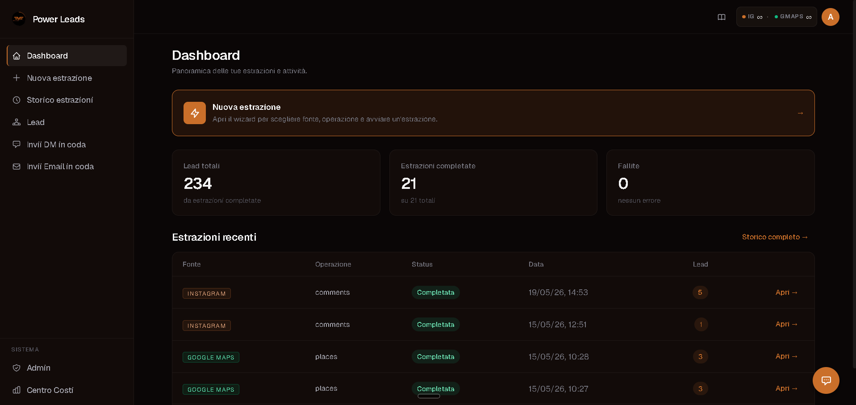This screenshot has width=856, height=405.
Task: Open Storico estrazioni in sidebar
Action: 67,100
